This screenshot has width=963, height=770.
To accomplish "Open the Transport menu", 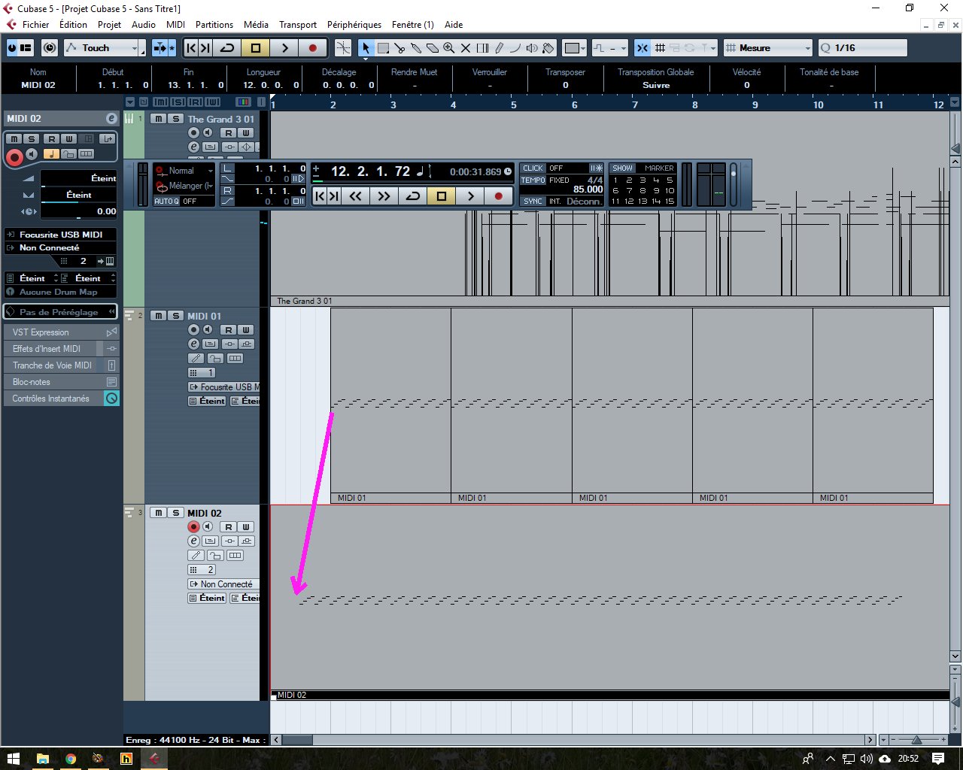I will (298, 25).
